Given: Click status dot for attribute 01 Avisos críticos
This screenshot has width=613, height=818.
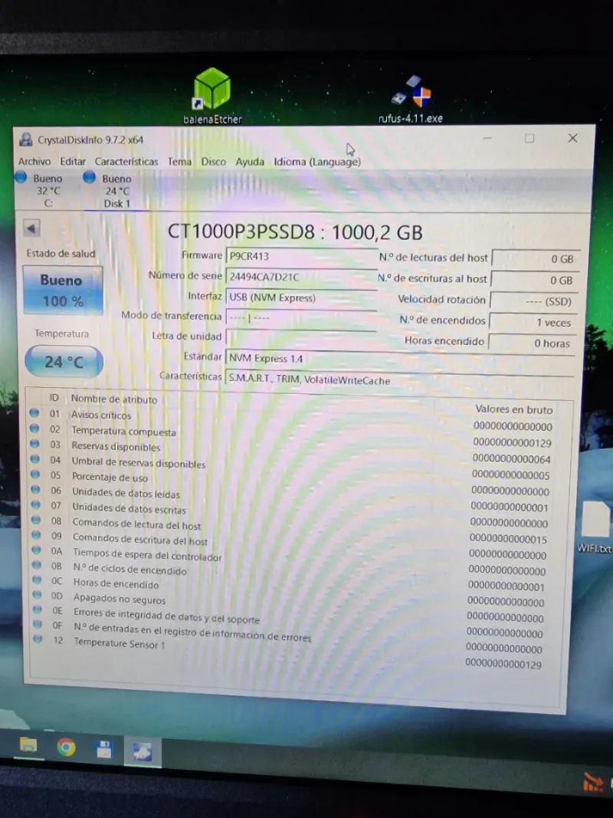Looking at the screenshot, I should coord(34,412).
